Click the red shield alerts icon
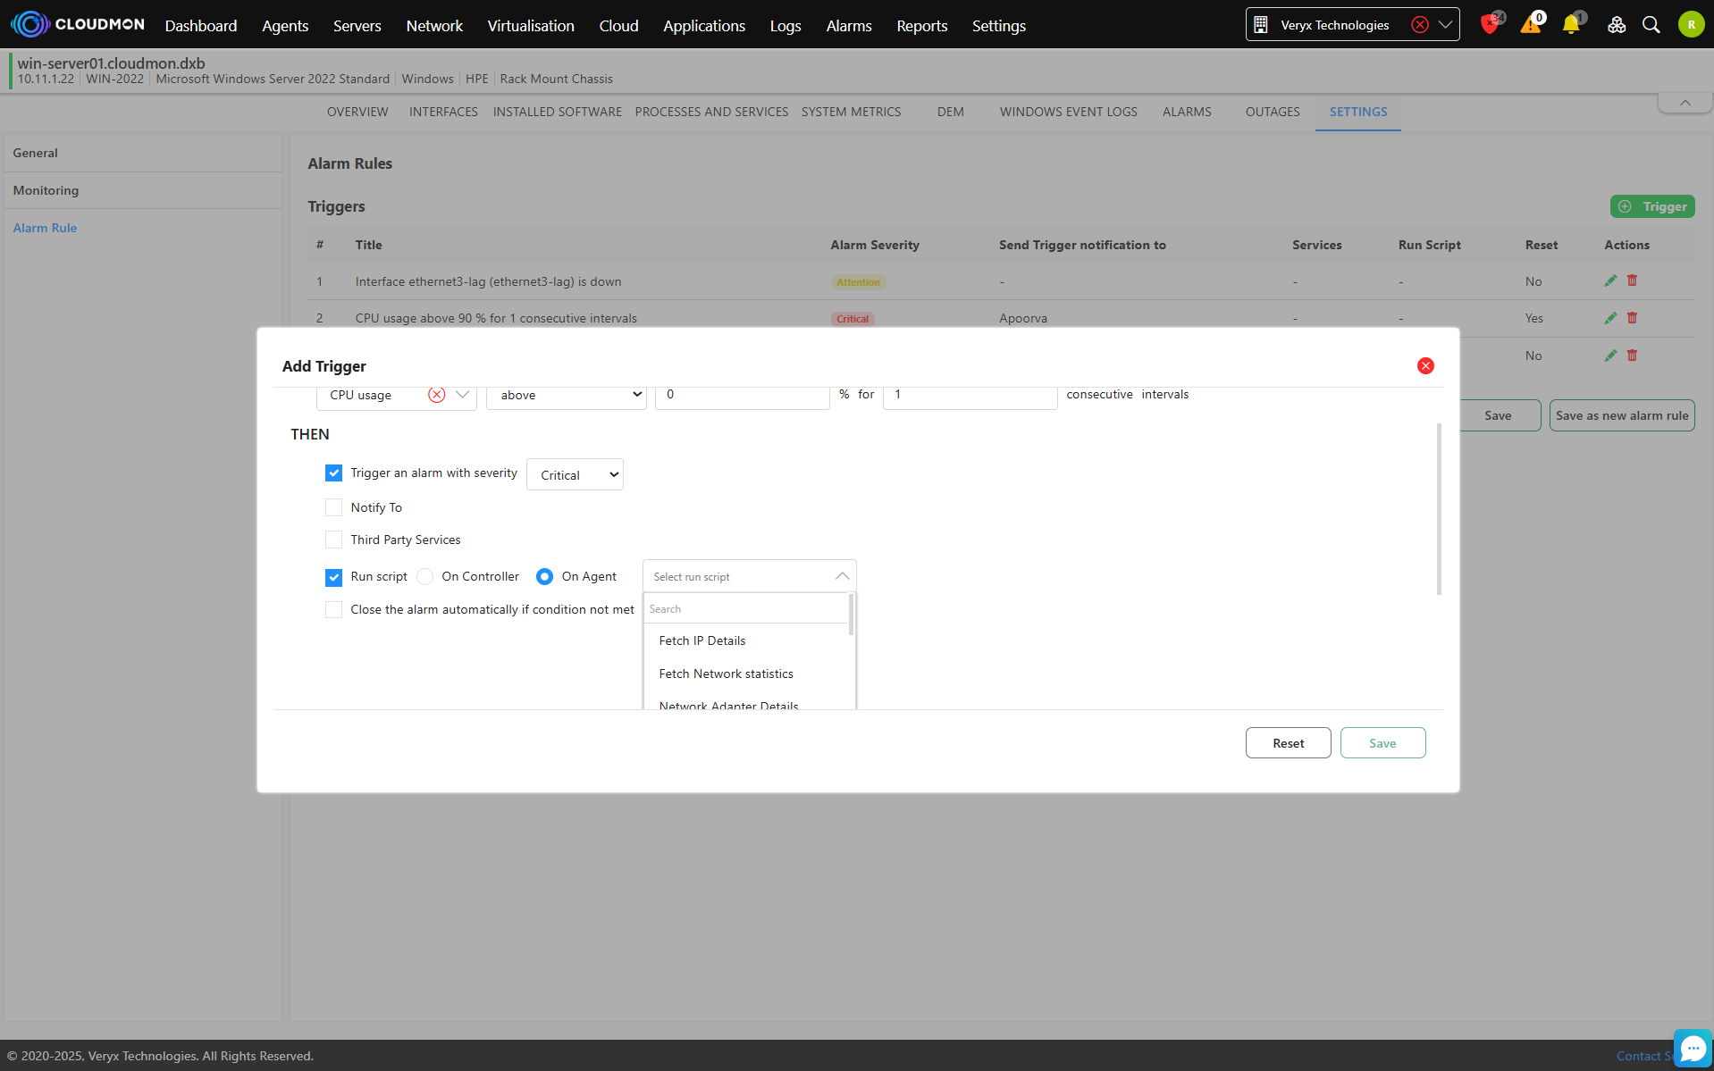This screenshot has height=1071, width=1714. 1489,25
